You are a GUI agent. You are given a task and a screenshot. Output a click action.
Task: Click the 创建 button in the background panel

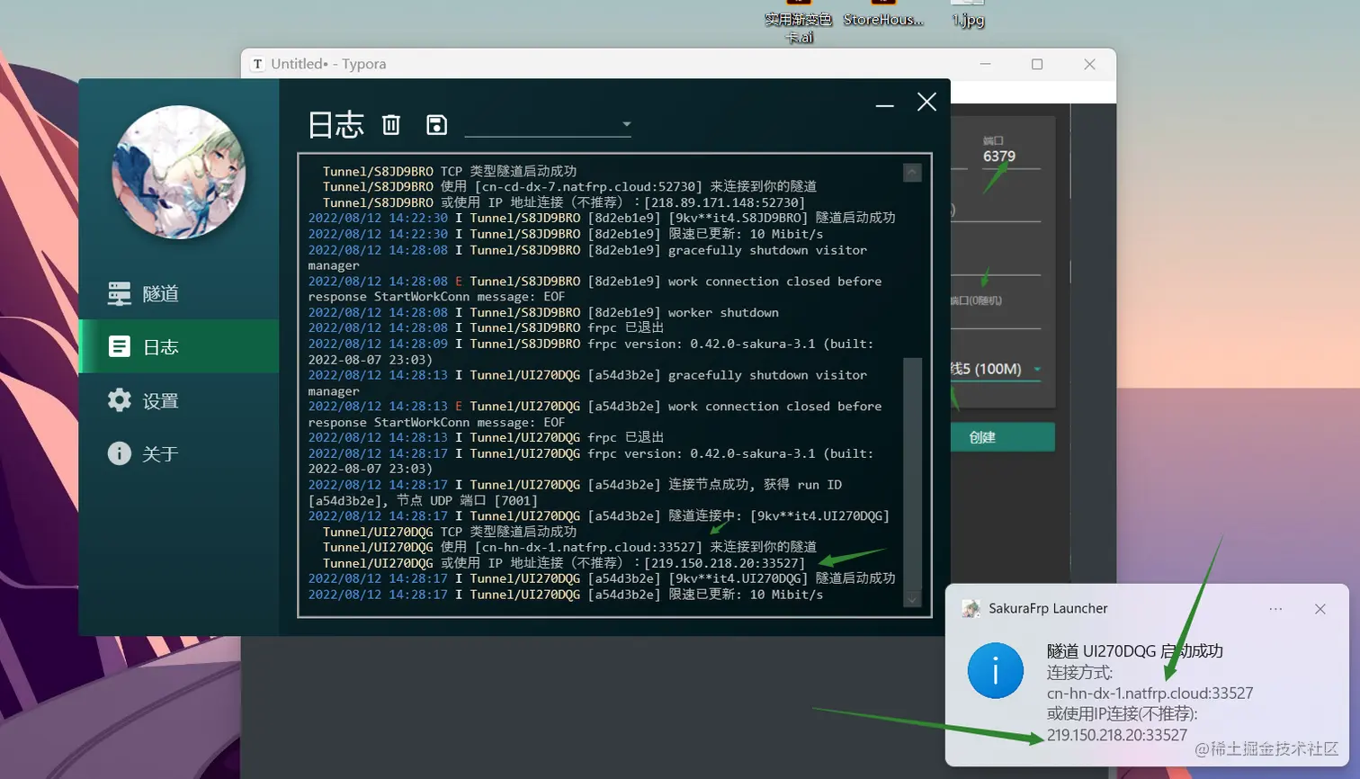click(x=1003, y=437)
